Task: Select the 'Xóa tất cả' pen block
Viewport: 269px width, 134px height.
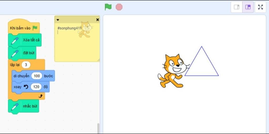Action: (x=25, y=40)
